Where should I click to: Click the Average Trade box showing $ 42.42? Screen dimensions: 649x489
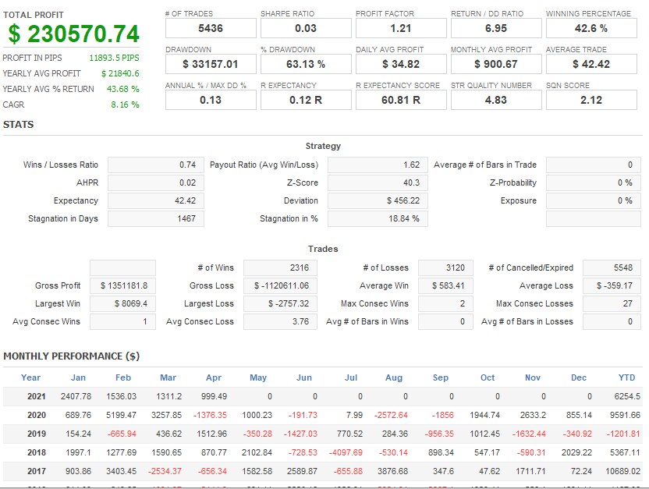pos(591,65)
